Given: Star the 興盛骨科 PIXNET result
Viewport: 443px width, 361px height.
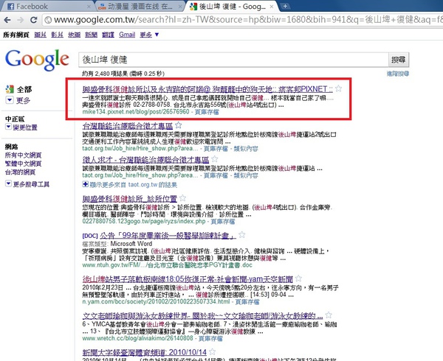Looking at the screenshot, I should (x=338, y=88).
